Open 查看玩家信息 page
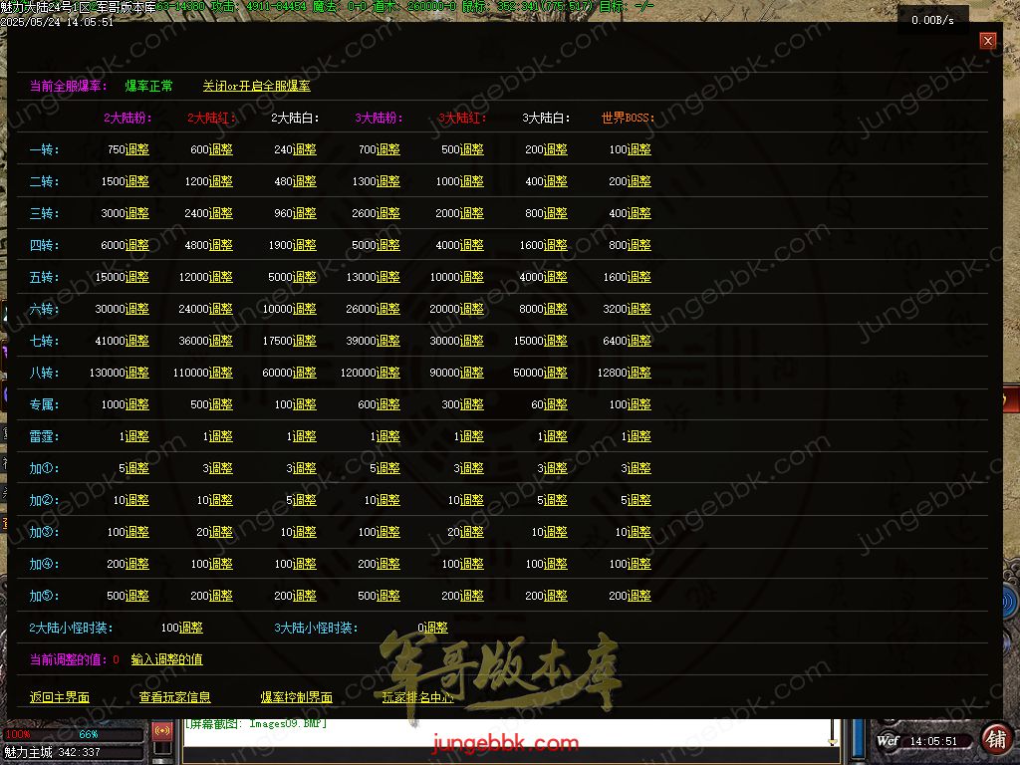 (175, 697)
